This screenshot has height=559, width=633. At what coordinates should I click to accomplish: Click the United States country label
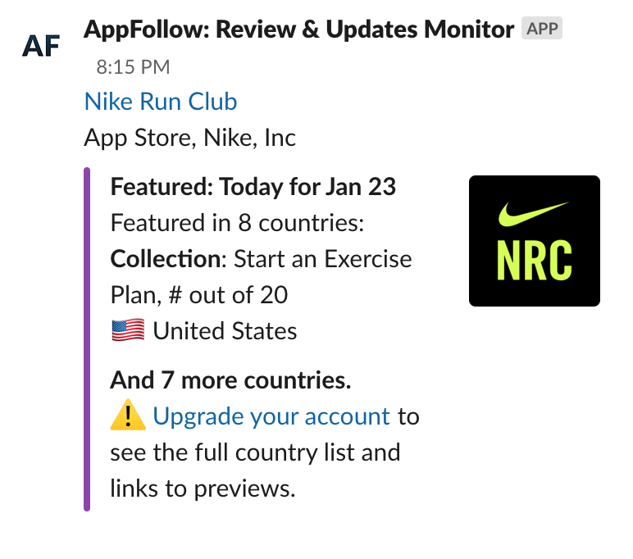pyautogui.click(x=225, y=331)
